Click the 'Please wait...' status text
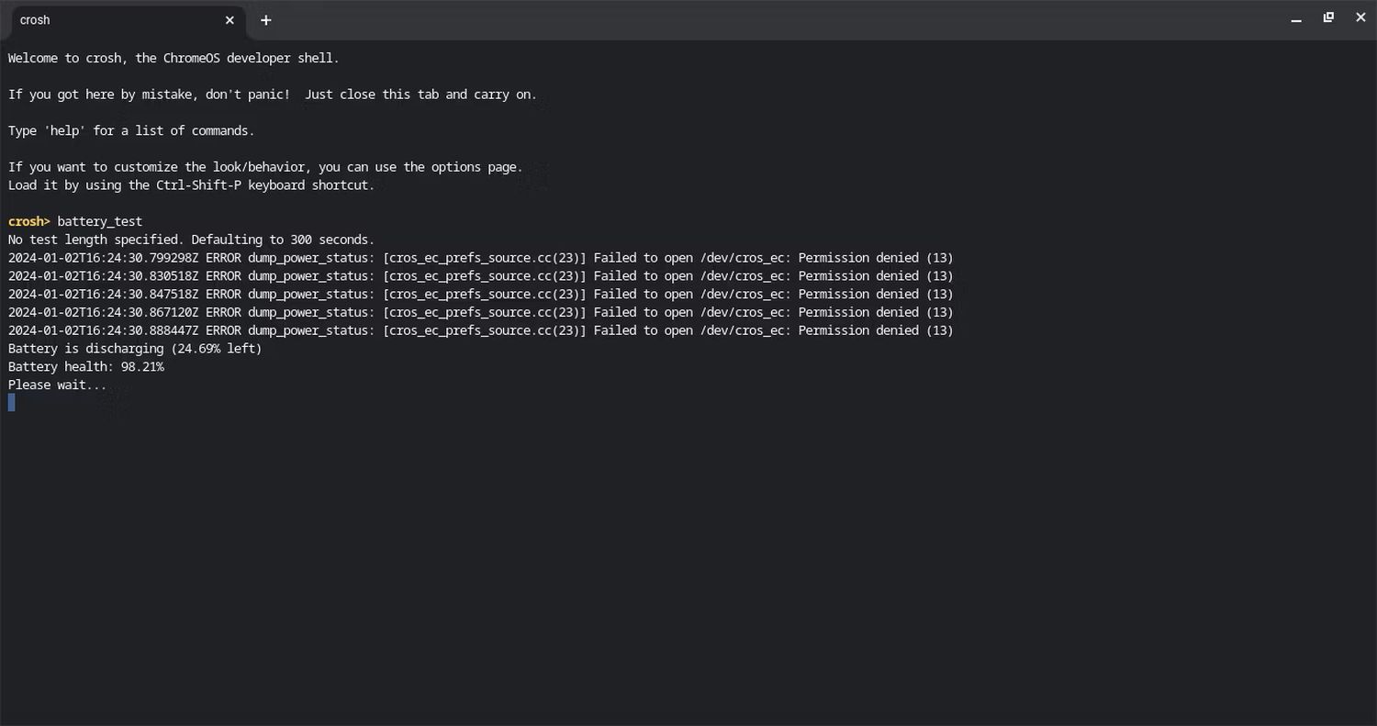The width and height of the screenshot is (1377, 726). pos(57,385)
